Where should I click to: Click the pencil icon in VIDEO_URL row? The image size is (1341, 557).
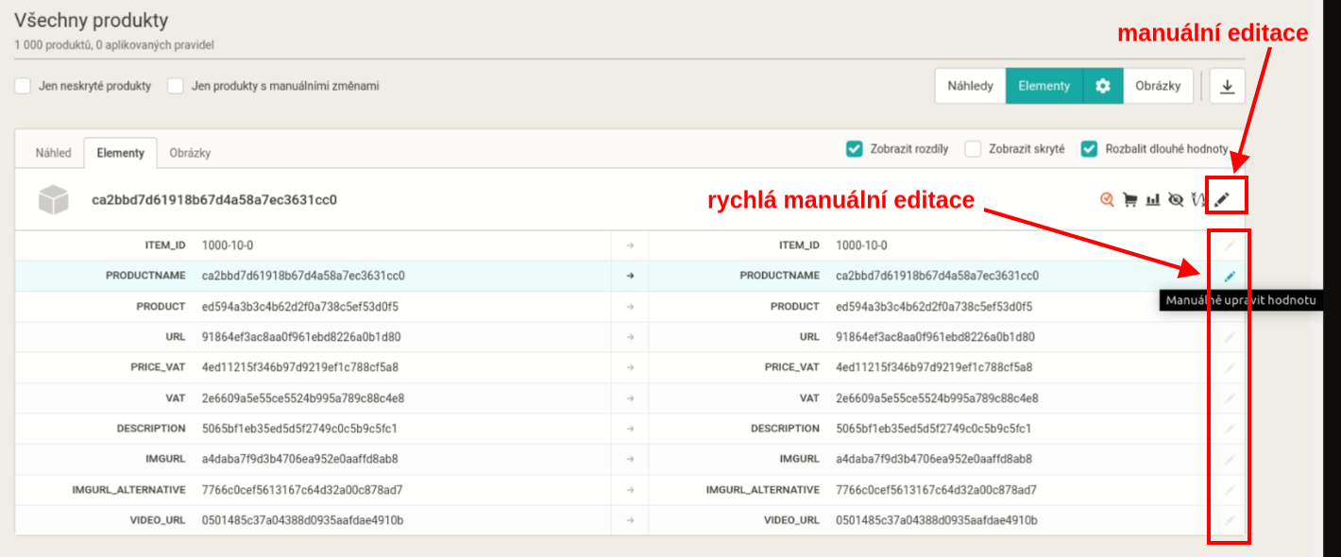[1229, 520]
